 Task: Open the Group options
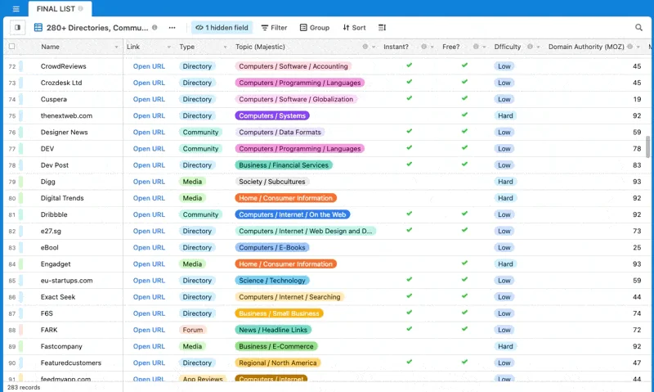pos(315,28)
